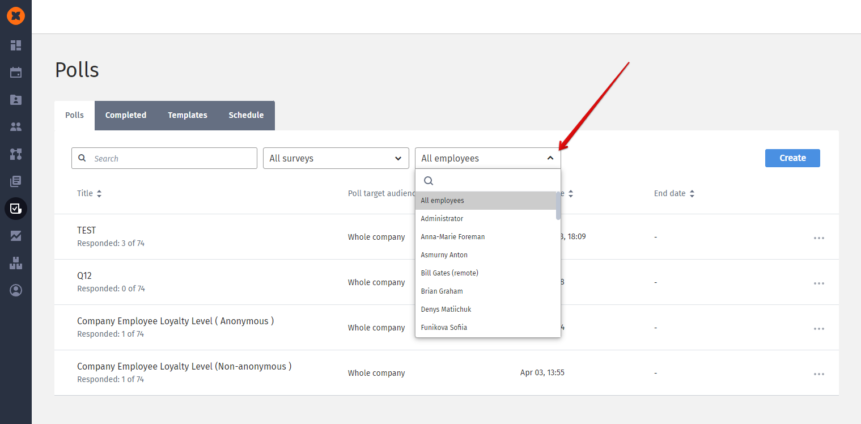Switch to the Schedule tab

[x=246, y=115]
